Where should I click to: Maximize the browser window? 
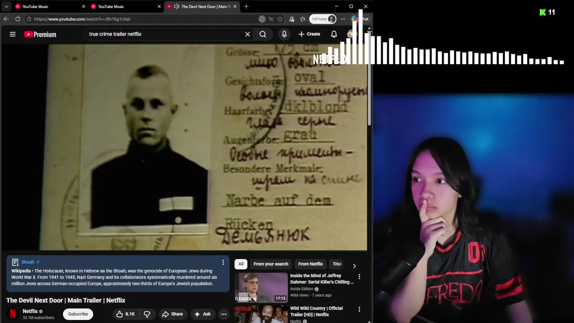coord(351,6)
